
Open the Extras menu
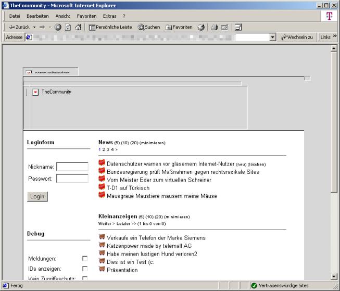point(109,16)
